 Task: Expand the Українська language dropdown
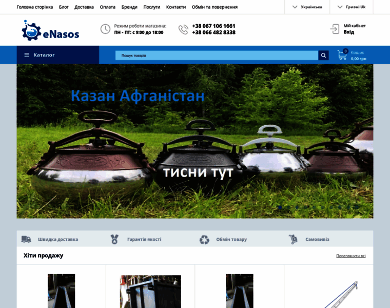tap(307, 7)
